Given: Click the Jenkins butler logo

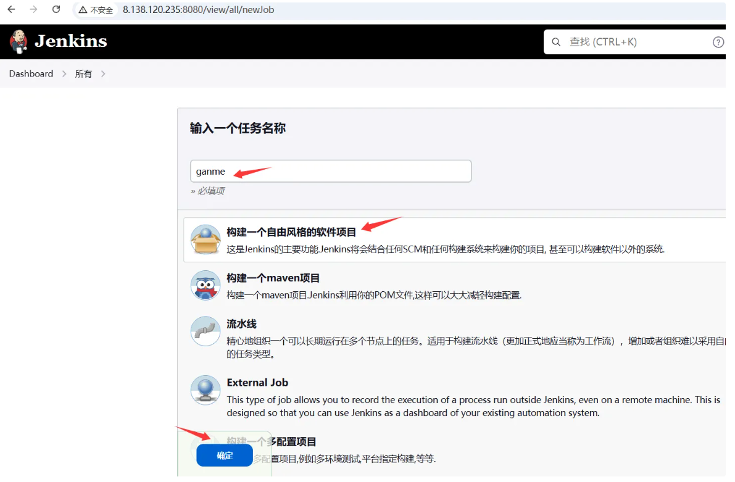Looking at the screenshot, I should 19,42.
